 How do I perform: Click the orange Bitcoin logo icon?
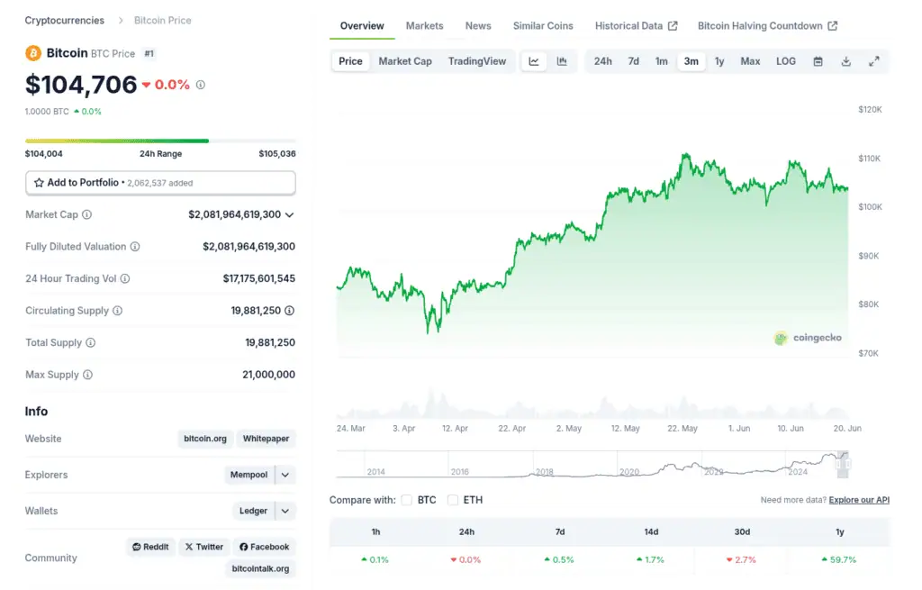(33, 53)
